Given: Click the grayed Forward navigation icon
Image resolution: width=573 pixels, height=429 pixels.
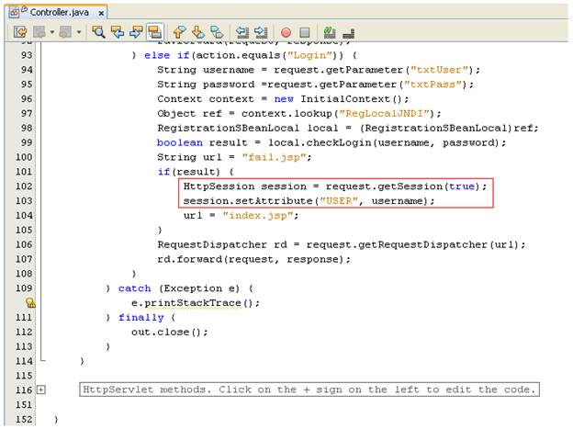Looking at the screenshot, I should point(66,32).
